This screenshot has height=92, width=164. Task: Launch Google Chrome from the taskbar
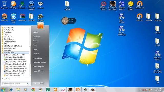(x=33, y=90)
